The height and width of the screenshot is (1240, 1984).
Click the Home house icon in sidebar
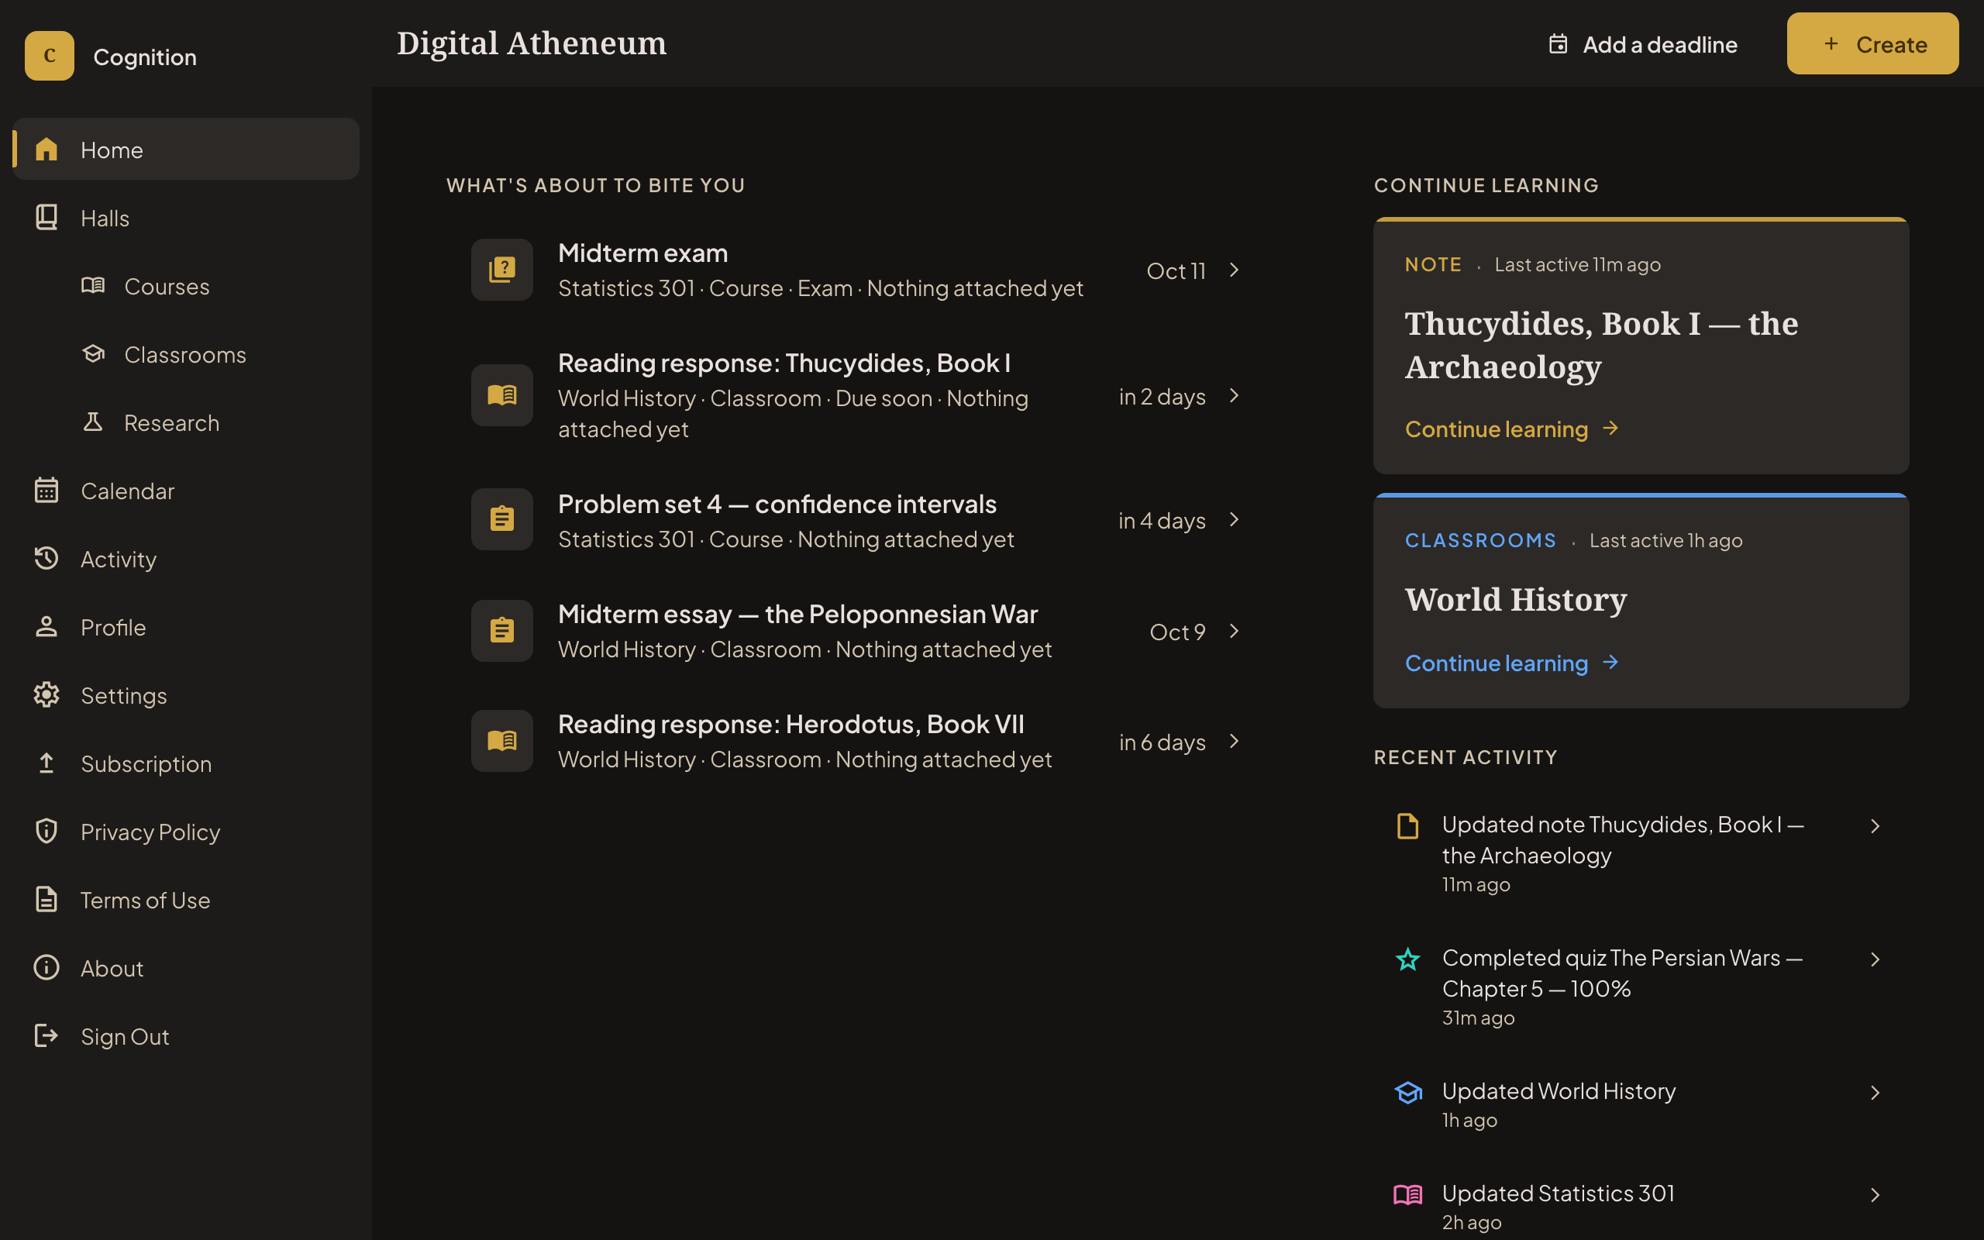(x=46, y=150)
